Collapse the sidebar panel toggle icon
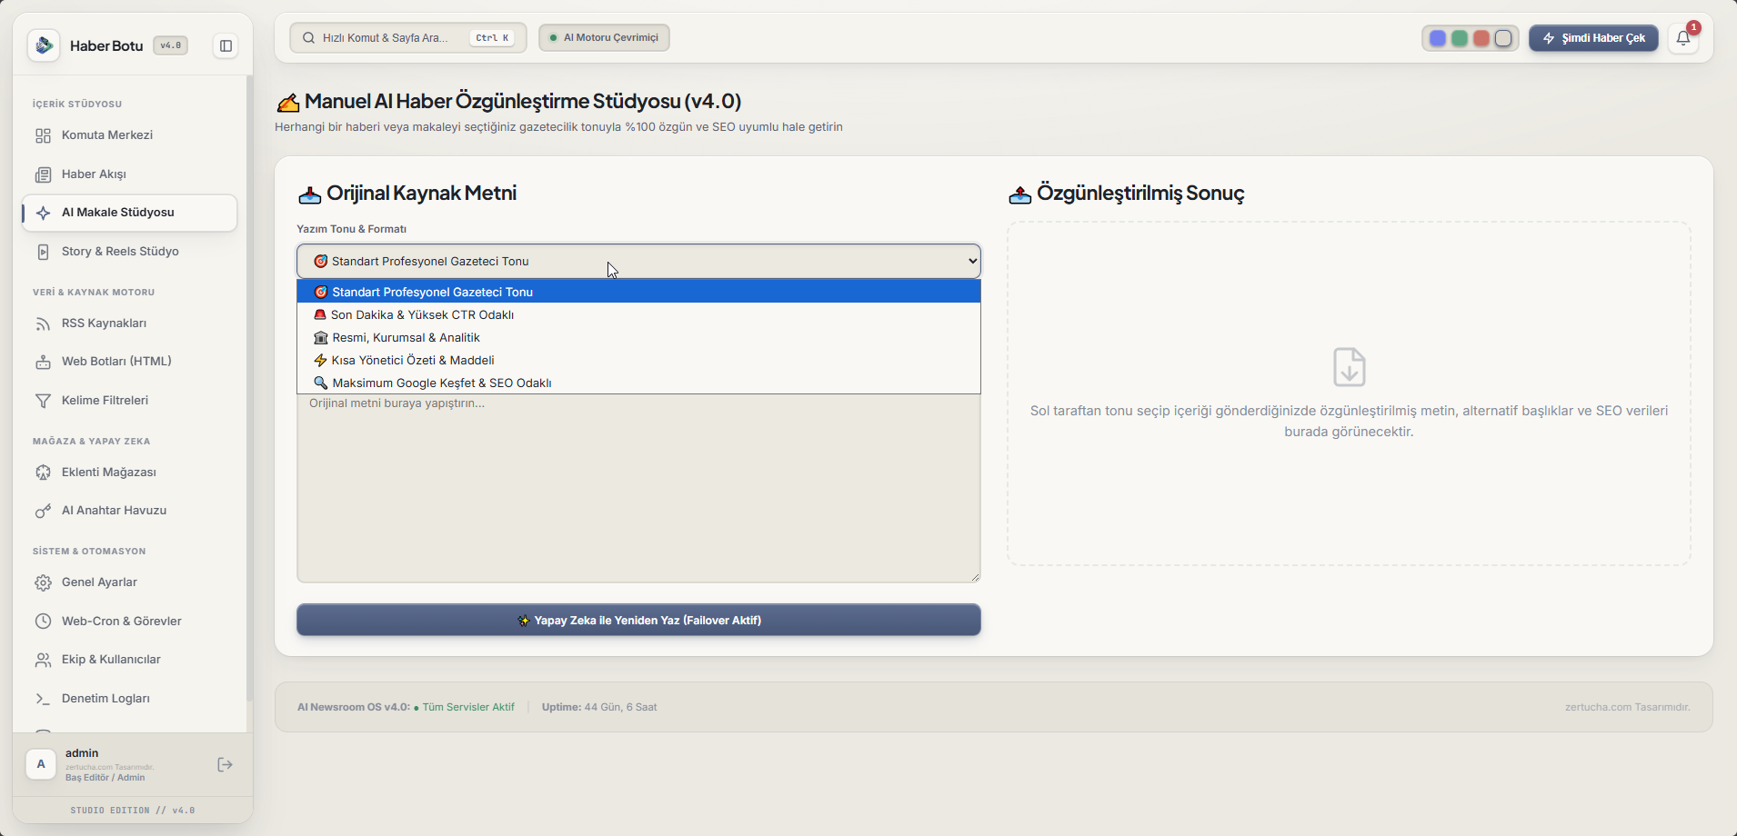The image size is (1737, 836). coord(226,45)
